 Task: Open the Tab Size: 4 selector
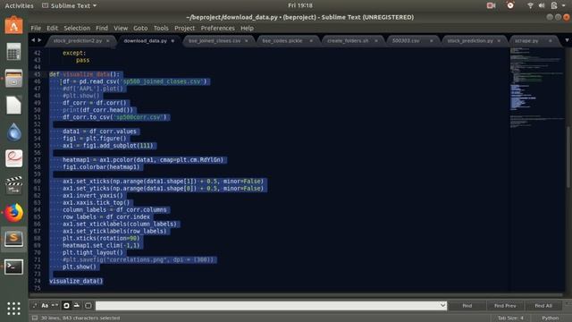click(x=510, y=318)
